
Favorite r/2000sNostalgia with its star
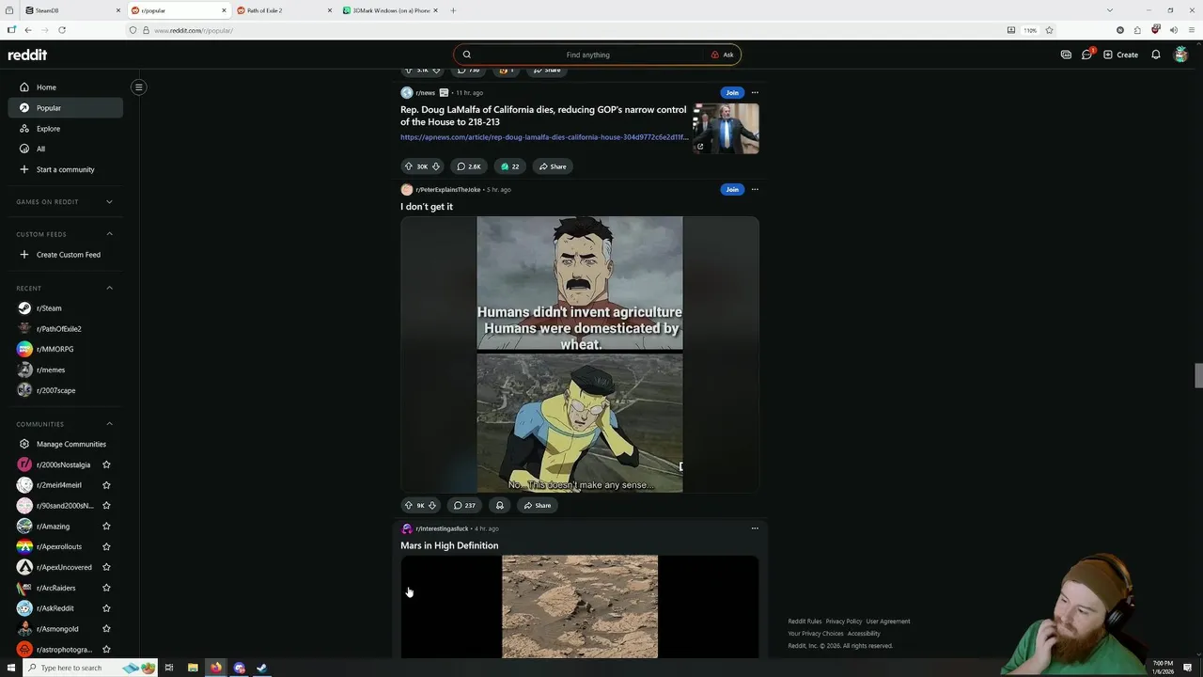click(106, 464)
